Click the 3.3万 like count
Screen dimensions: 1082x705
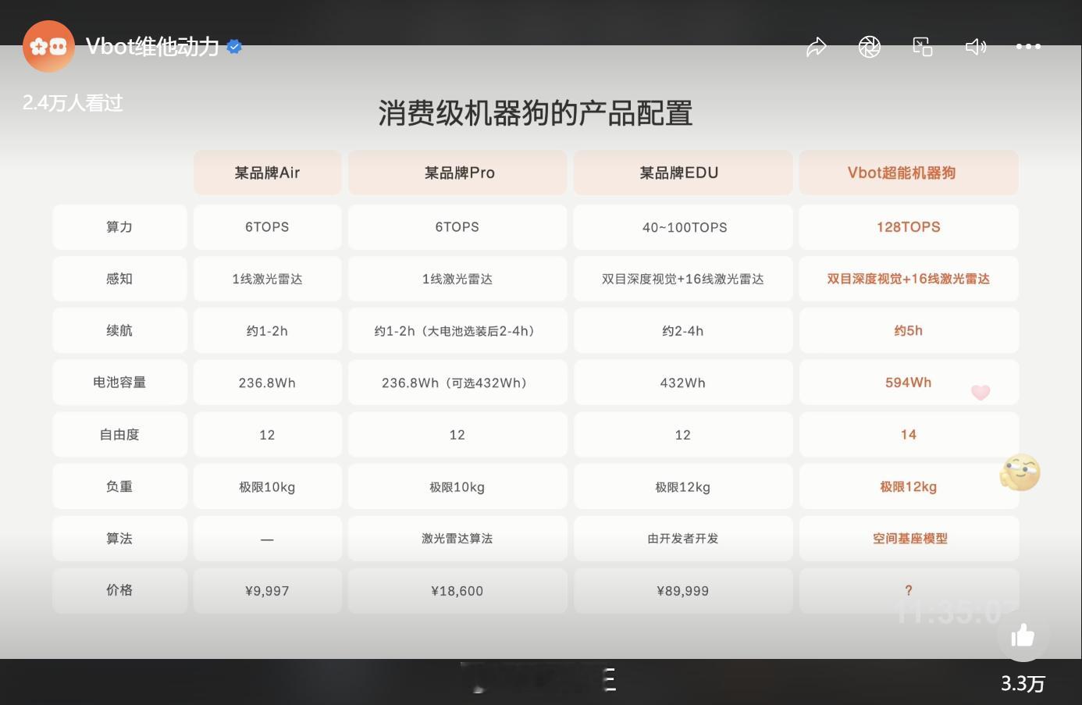pos(1023,683)
